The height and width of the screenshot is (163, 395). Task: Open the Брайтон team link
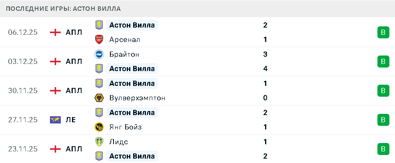click(x=124, y=54)
